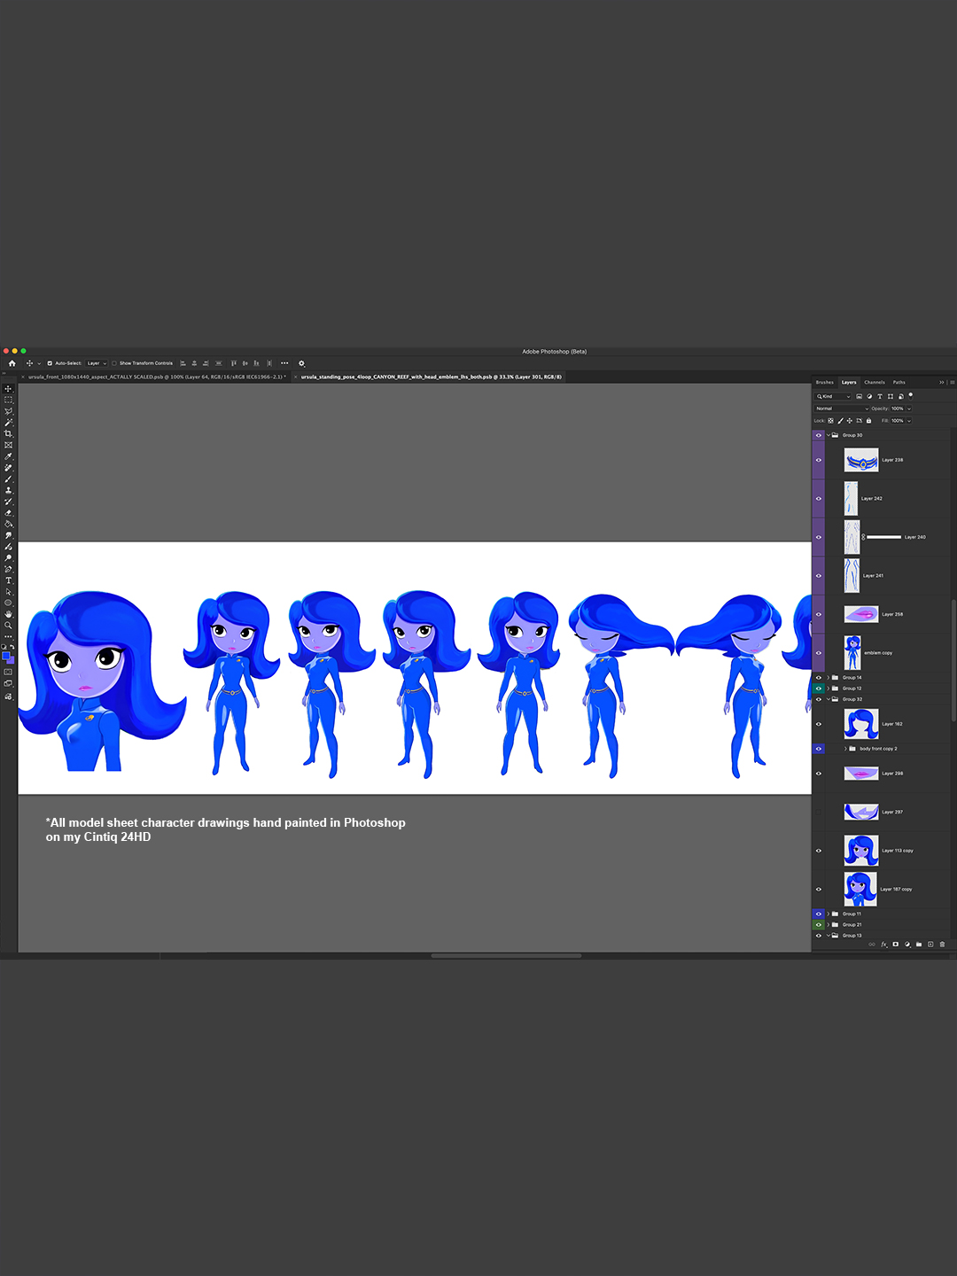Select the Frame tool
Viewport: 957px width, 1276px height.
[8, 445]
